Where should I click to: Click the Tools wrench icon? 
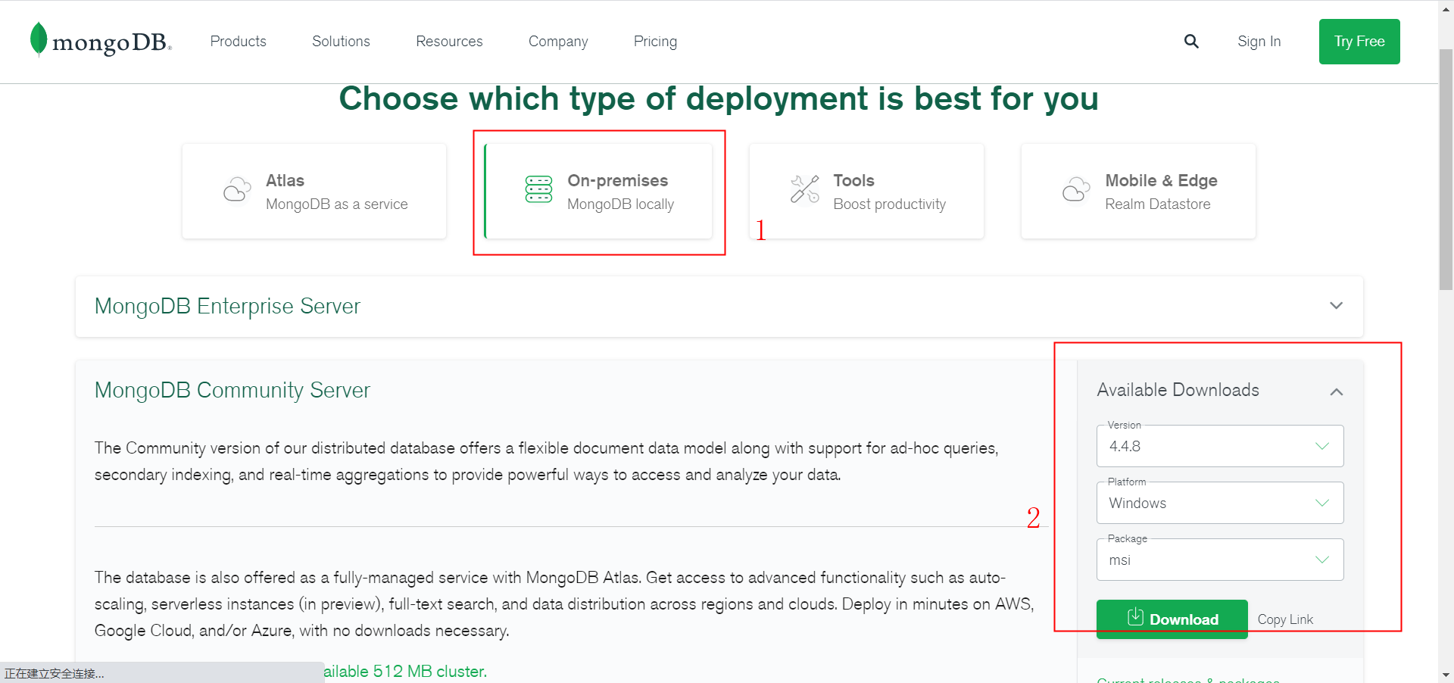coord(804,189)
